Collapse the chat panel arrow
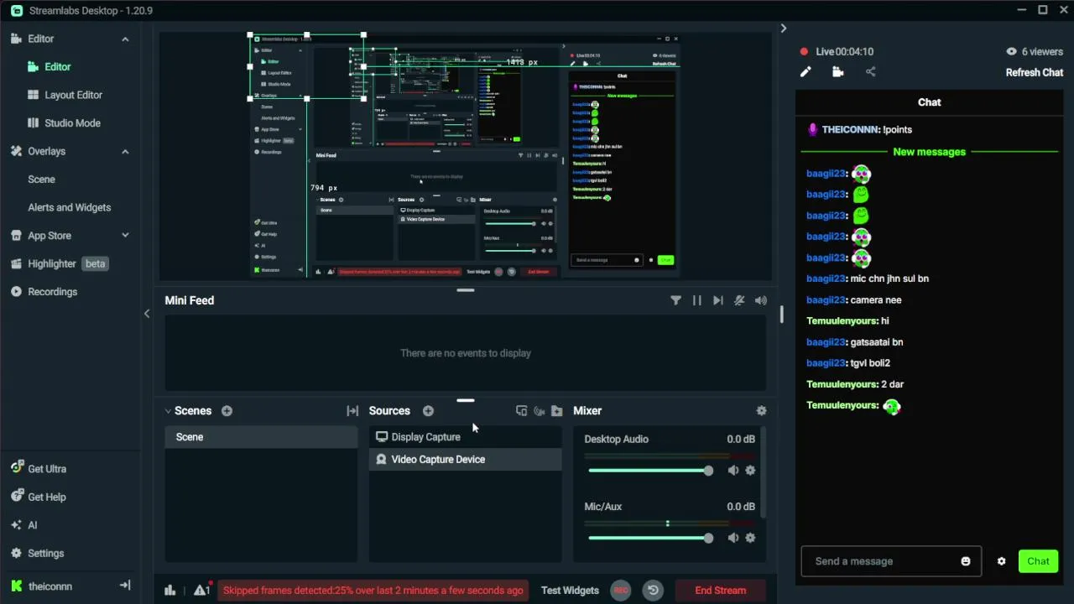This screenshot has height=604, width=1074. [x=784, y=29]
